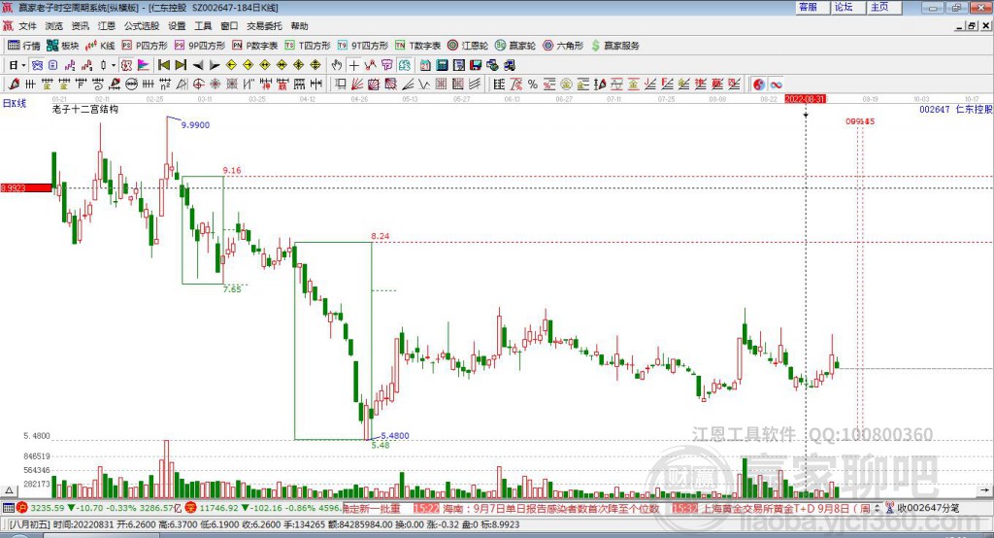Click the red 8.9923 price marker

(x=26, y=187)
